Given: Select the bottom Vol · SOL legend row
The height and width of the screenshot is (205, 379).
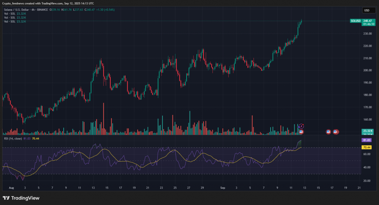Looking at the screenshot, I should click(15, 22).
